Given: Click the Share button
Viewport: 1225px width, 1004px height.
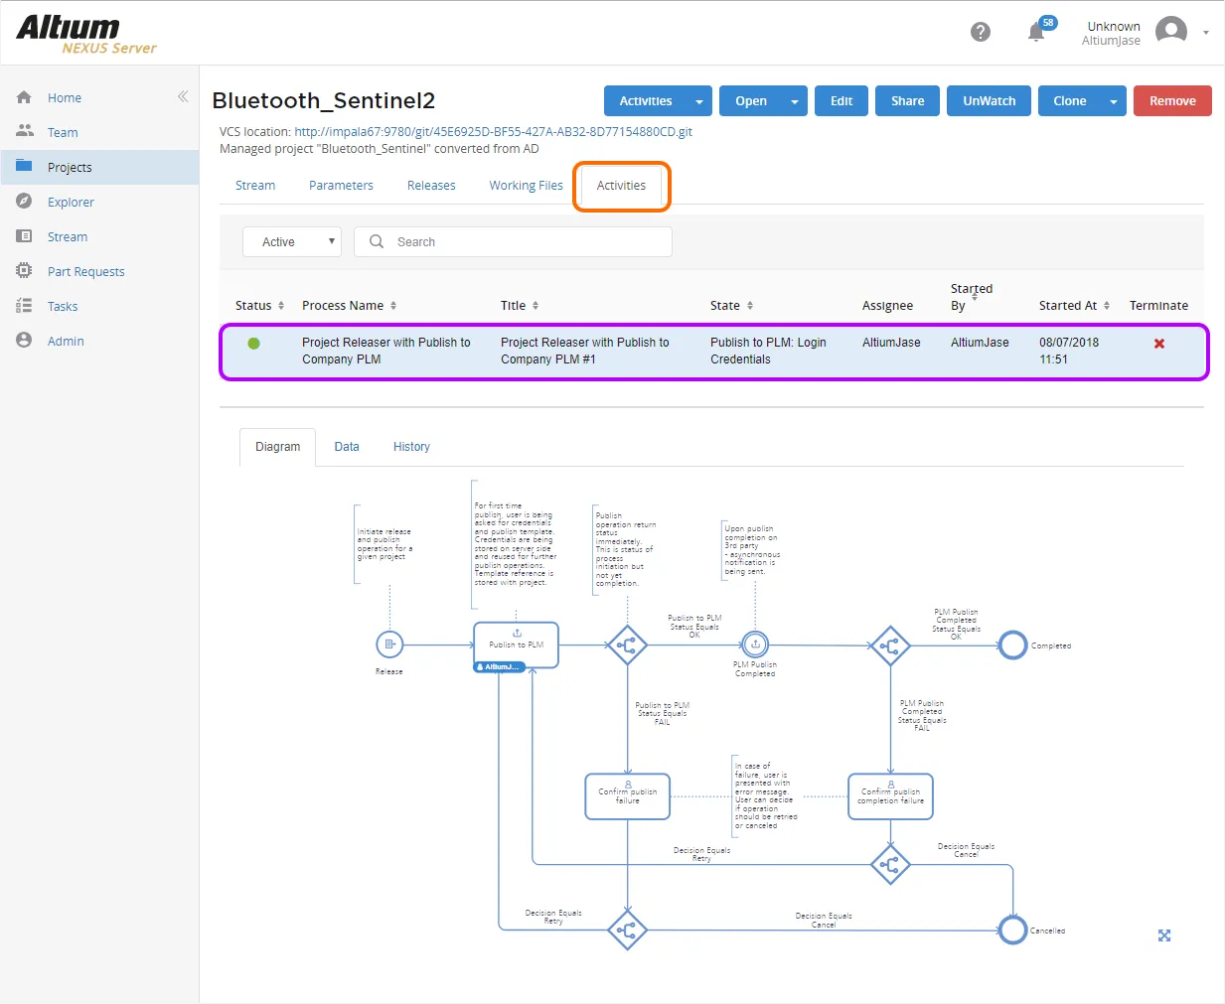Looking at the screenshot, I should tap(907, 101).
